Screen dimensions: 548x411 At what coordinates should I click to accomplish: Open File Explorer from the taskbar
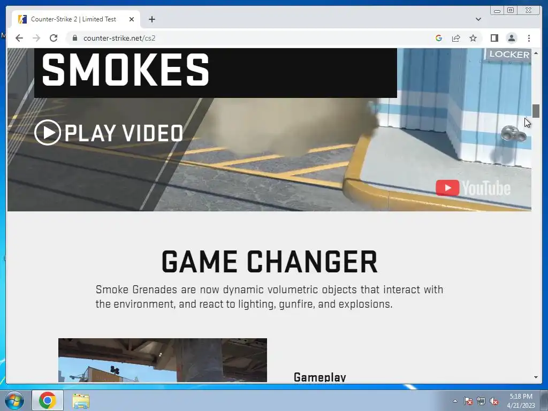click(x=81, y=400)
